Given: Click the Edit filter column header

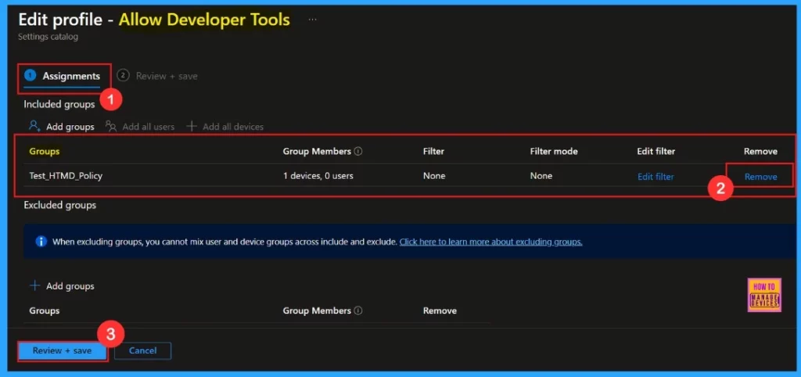Looking at the screenshot, I should 656,151.
